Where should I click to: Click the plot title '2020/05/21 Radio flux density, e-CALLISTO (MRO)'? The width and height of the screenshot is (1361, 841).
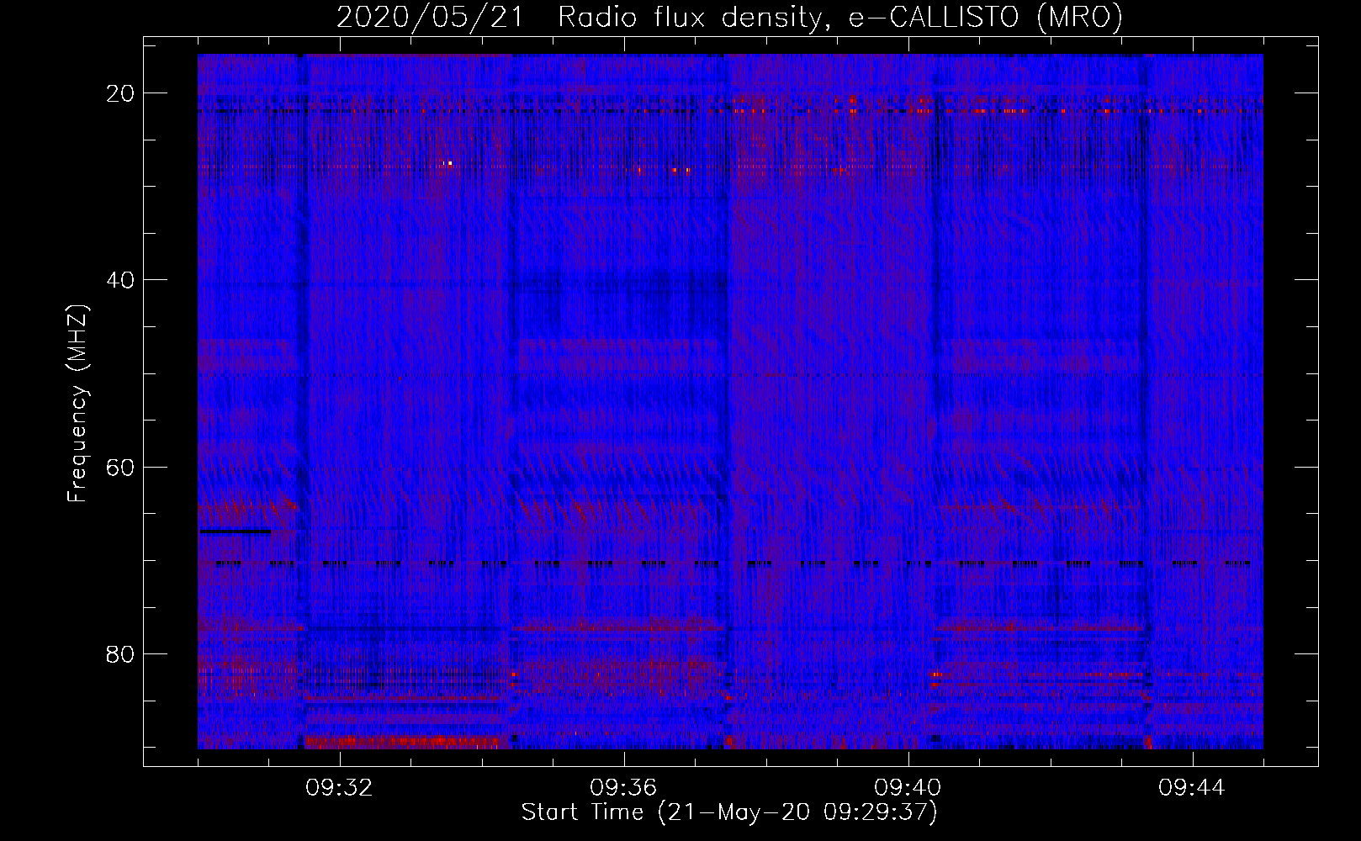(729, 17)
